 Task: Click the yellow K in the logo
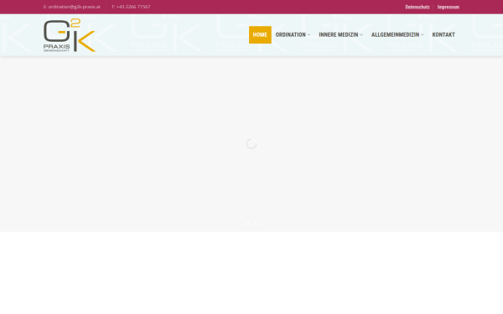pyautogui.click(x=86, y=41)
